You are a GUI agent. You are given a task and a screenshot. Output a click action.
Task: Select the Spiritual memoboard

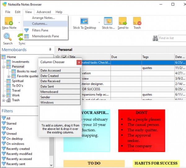(18, 81)
